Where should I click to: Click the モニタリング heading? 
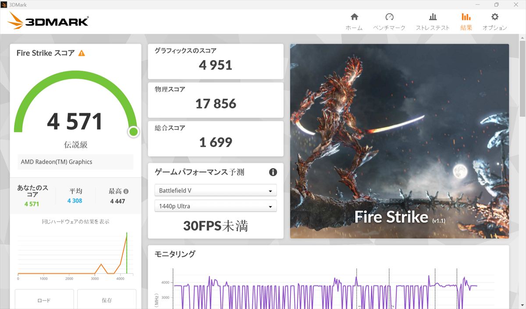175,254
